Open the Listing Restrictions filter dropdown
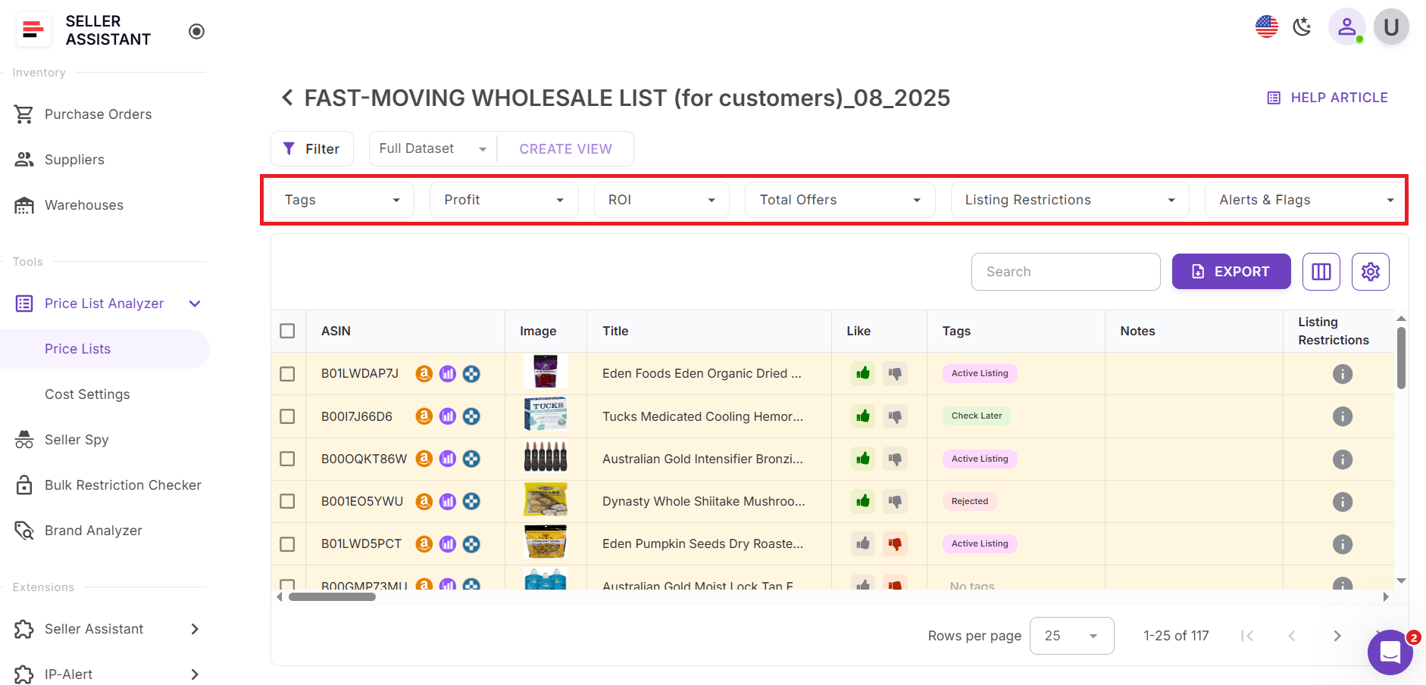Viewport: 1426px width, 685px height. tap(1069, 200)
